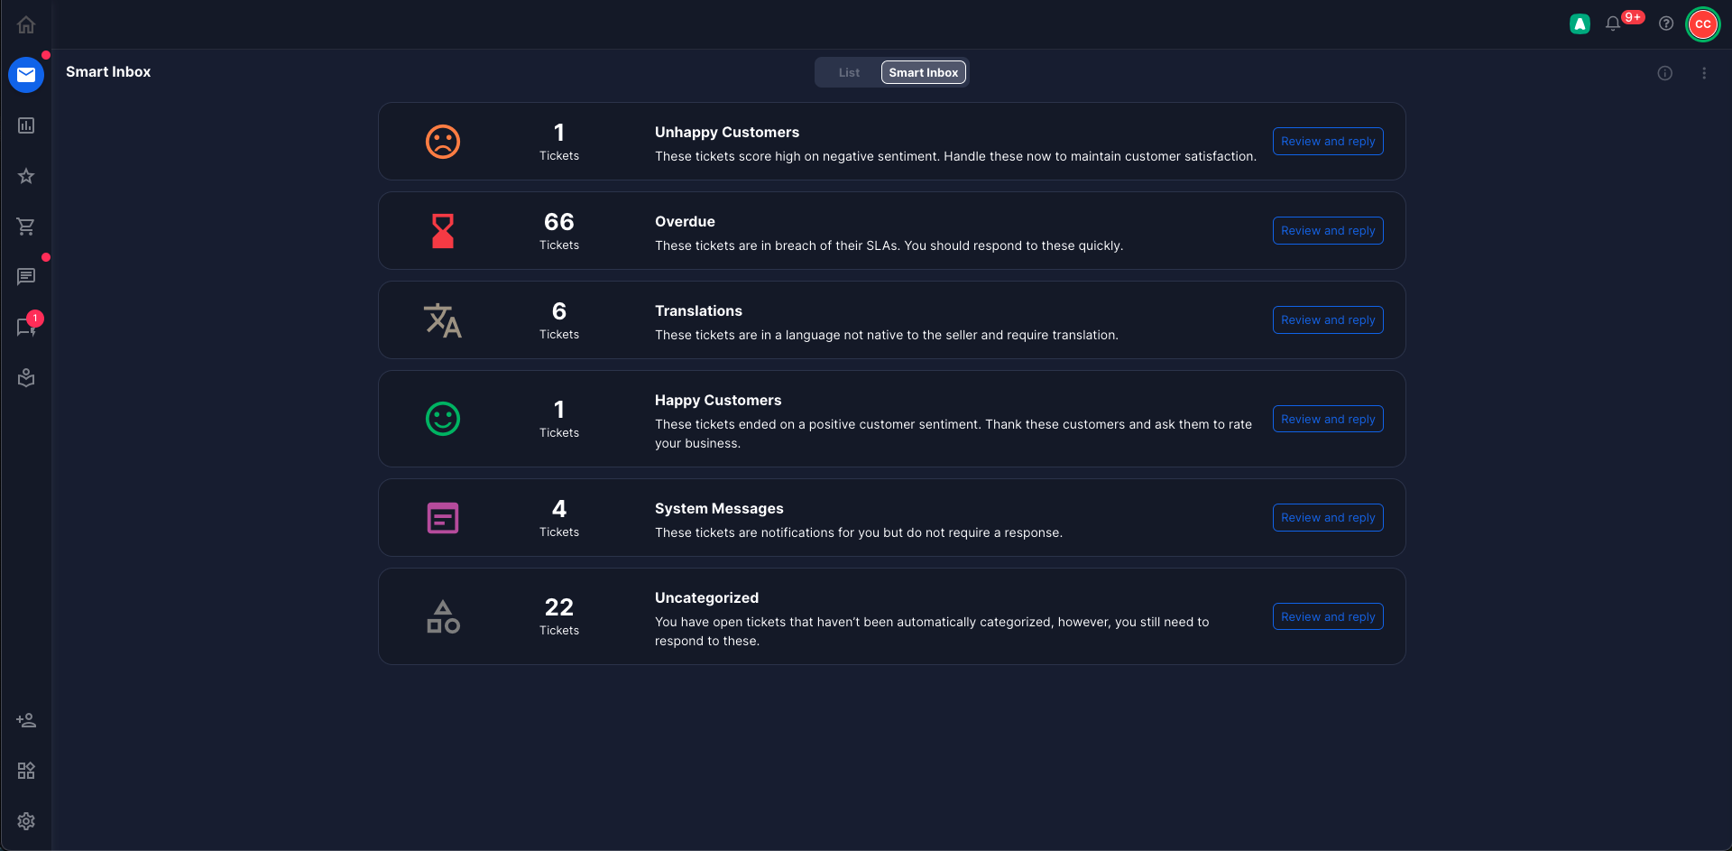Click the 22 tickets count
Image resolution: width=1732 pixels, height=851 pixels.
point(559,607)
